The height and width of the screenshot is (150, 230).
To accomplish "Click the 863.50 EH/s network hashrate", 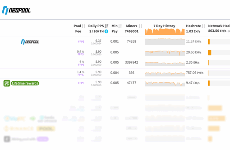I will 217,31.
